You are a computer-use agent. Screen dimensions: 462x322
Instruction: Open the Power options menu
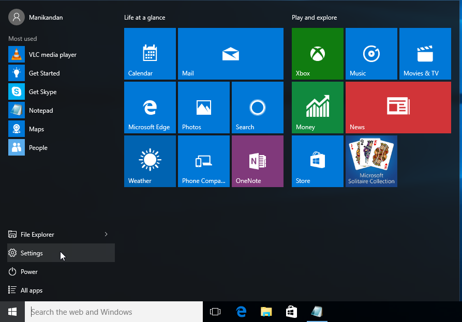tap(61, 271)
